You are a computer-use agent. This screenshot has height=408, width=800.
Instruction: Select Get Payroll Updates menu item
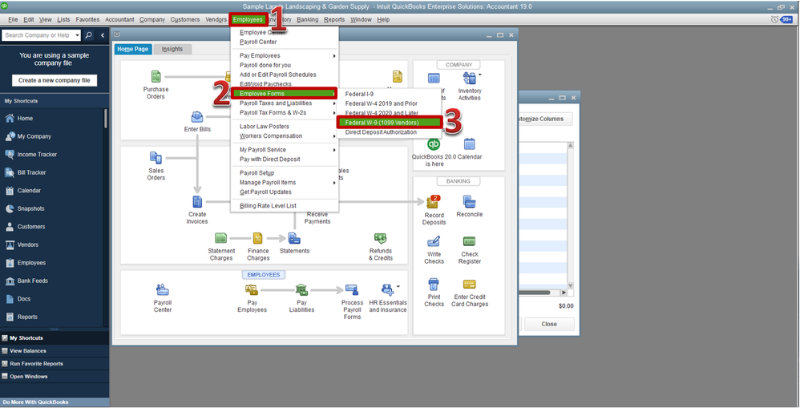point(265,192)
